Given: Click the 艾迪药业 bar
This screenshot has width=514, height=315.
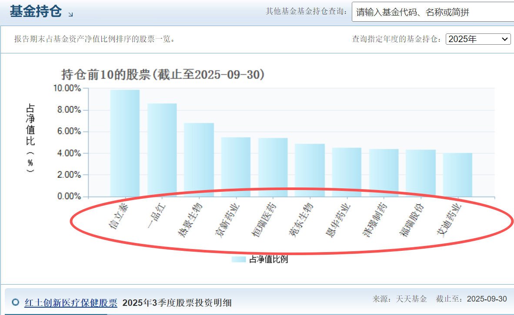Looking at the screenshot, I should (457, 175).
